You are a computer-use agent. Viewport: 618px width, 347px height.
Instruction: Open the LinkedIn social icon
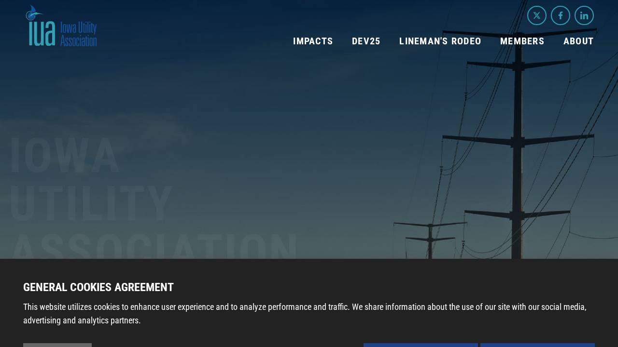(x=584, y=15)
